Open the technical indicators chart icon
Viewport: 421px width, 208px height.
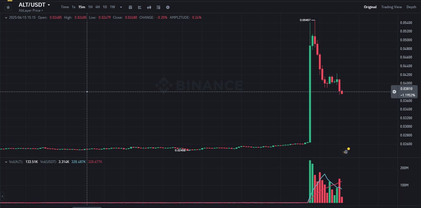click(140, 7)
